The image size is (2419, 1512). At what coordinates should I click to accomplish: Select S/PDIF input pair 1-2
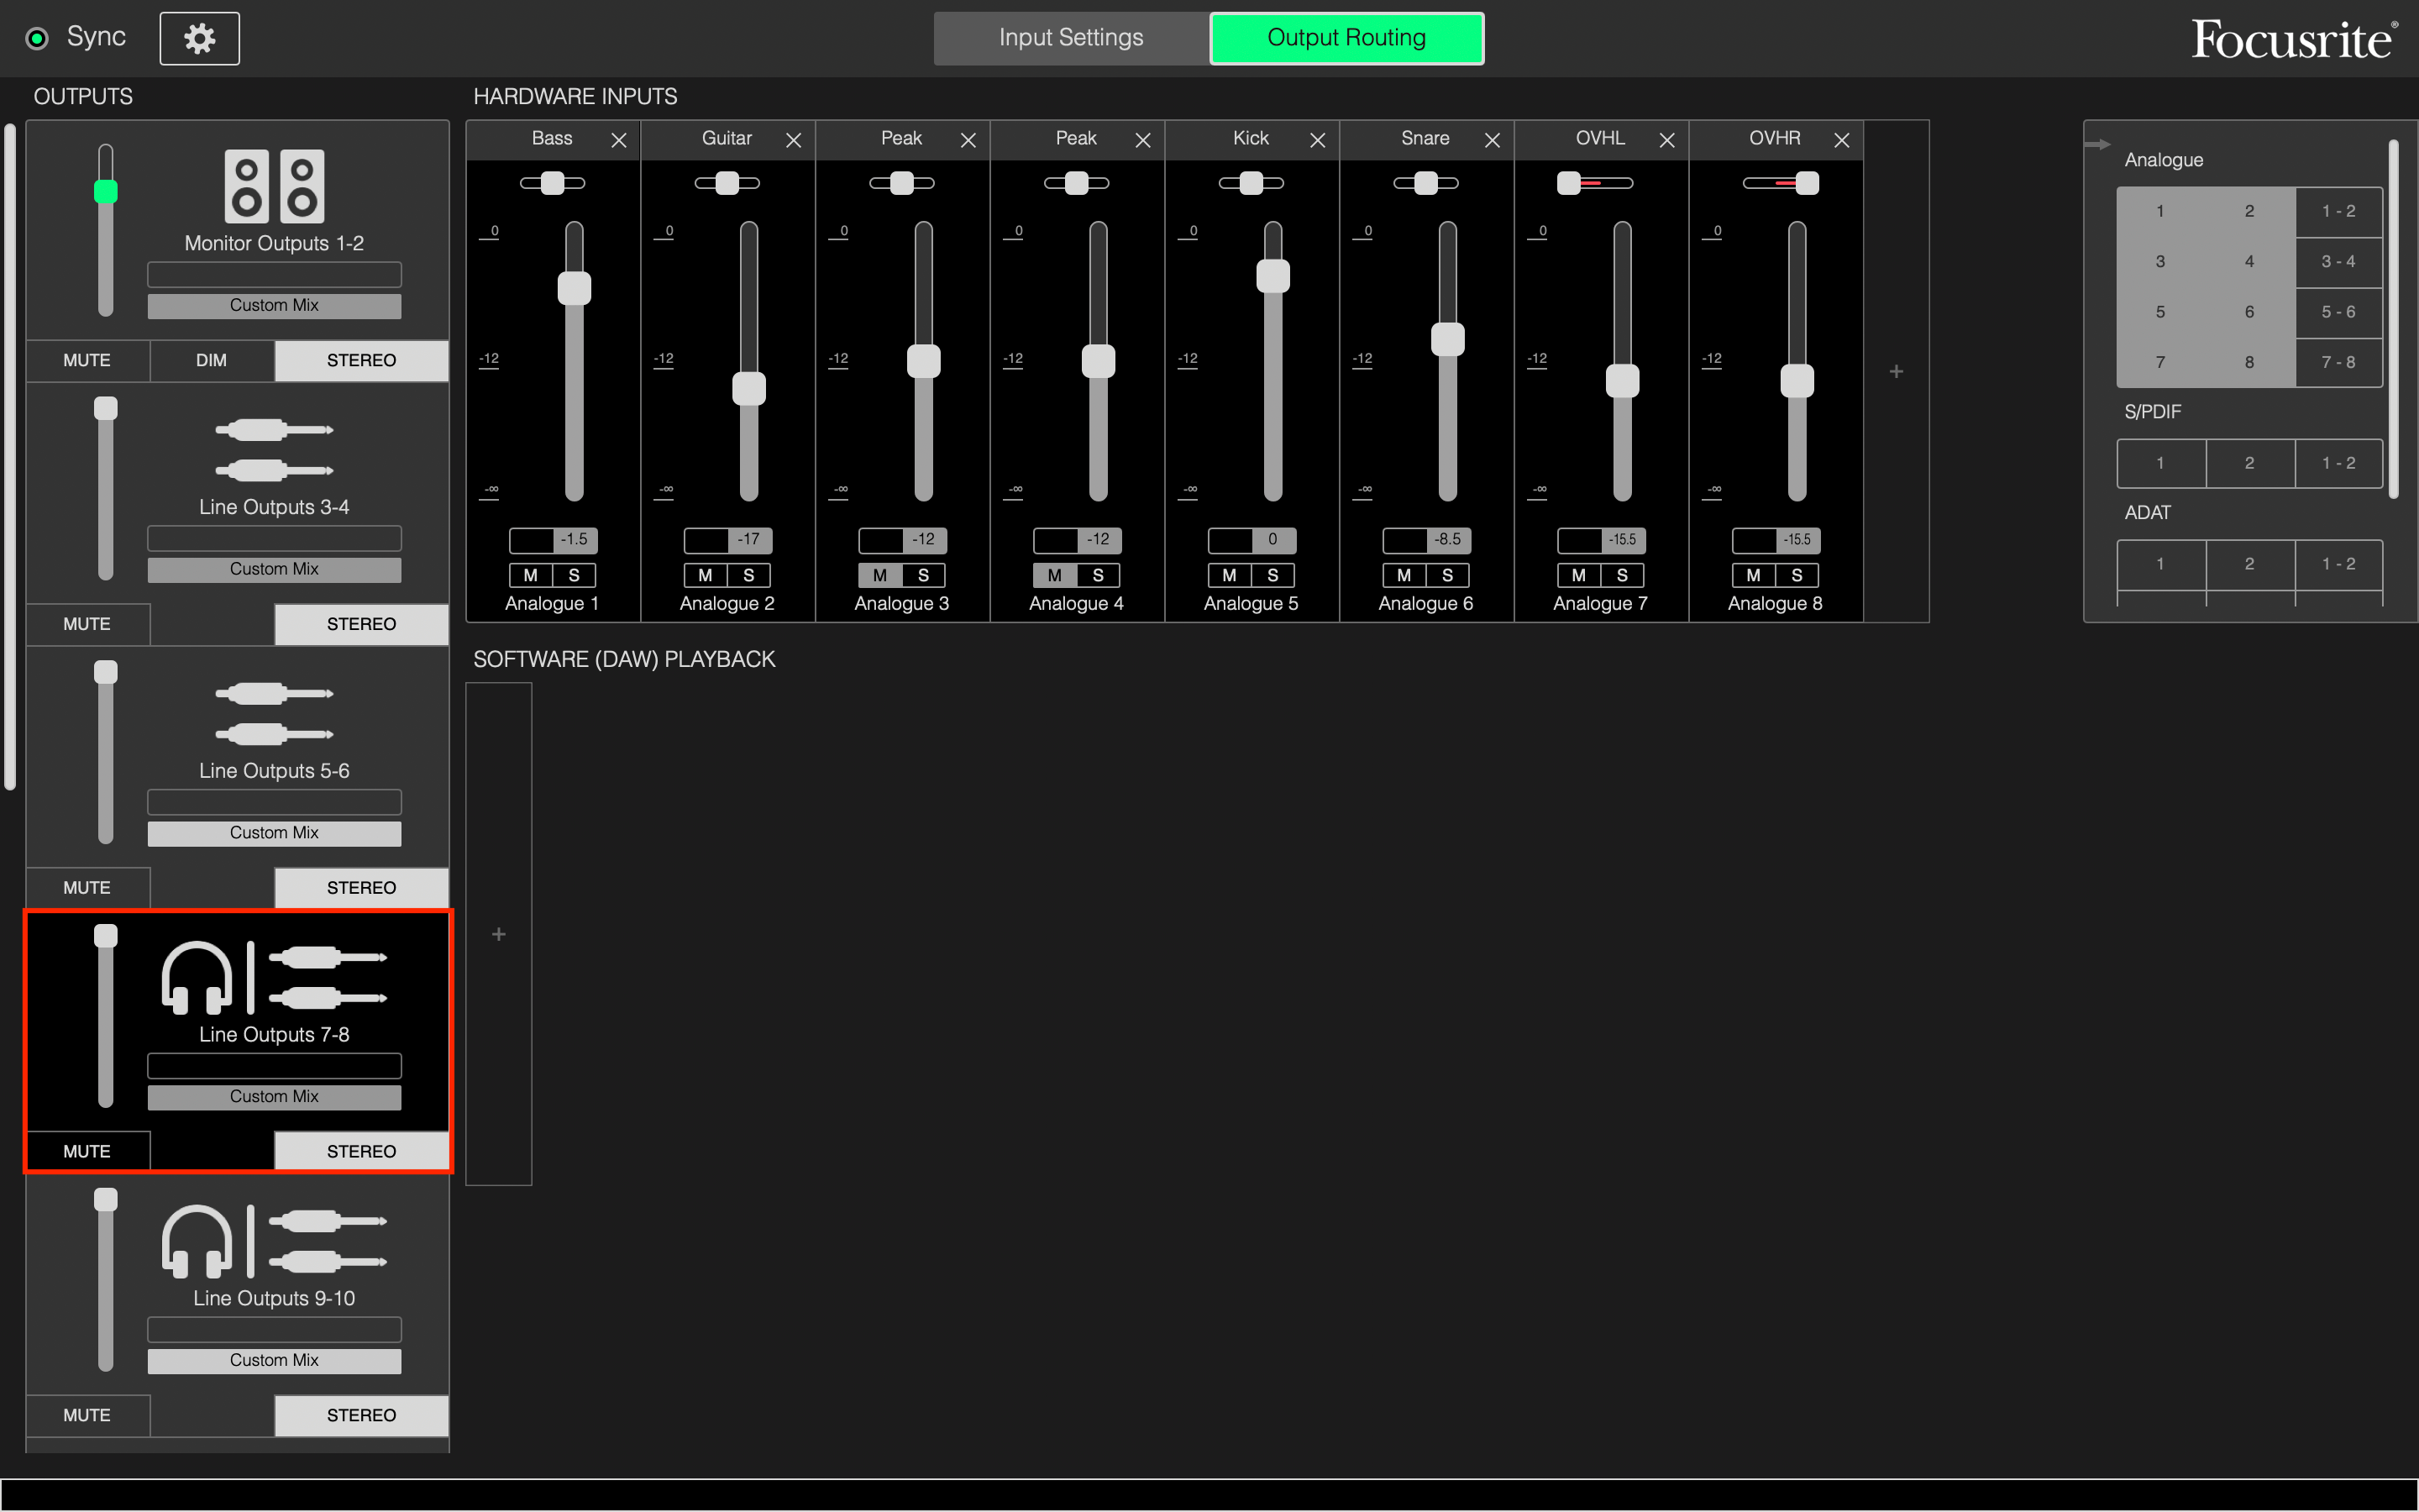pyautogui.click(x=2338, y=463)
